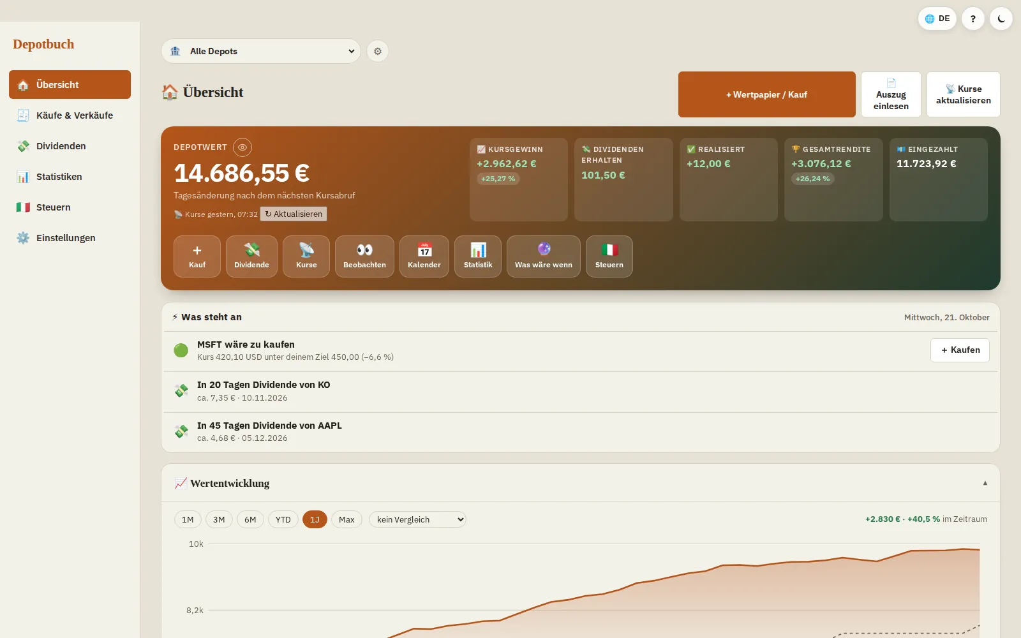Click the Kurse satellite quick tile
This screenshot has width=1021, height=638.
coord(306,256)
